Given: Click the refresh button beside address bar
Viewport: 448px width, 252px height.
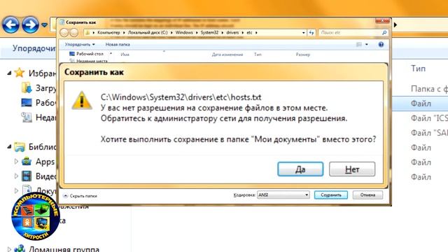Looking at the screenshot, I should pyautogui.click(x=311, y=33).
